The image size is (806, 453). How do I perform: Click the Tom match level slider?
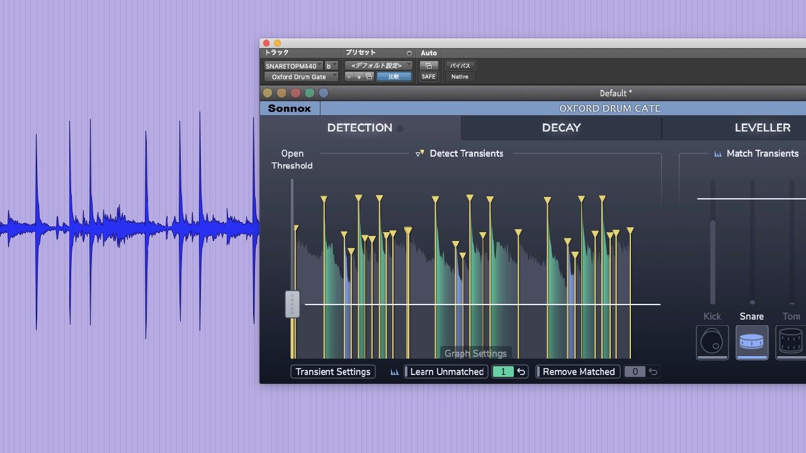792,242
